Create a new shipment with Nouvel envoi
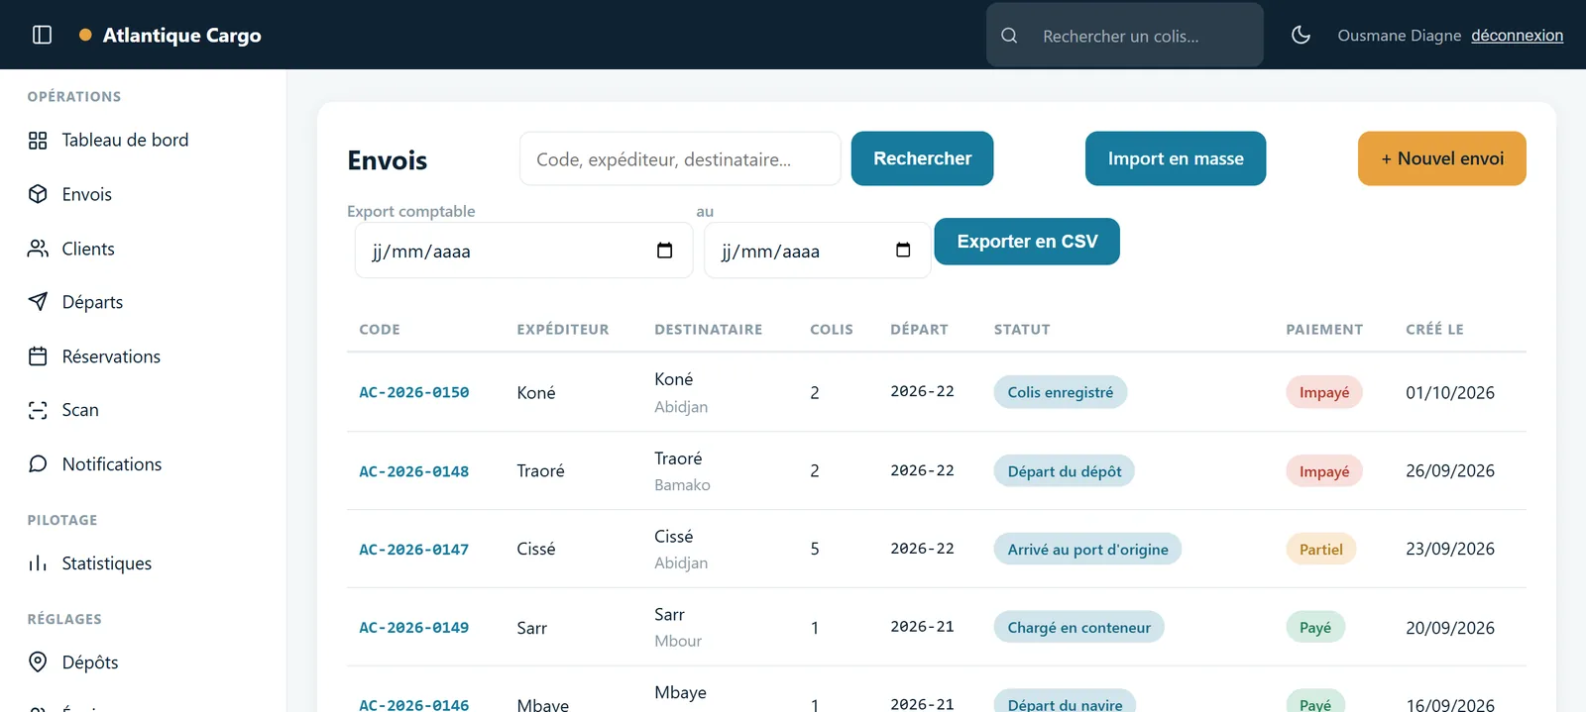This screenshot has width=1586, height=712. pyautogui.click(x=1442, y=158)
